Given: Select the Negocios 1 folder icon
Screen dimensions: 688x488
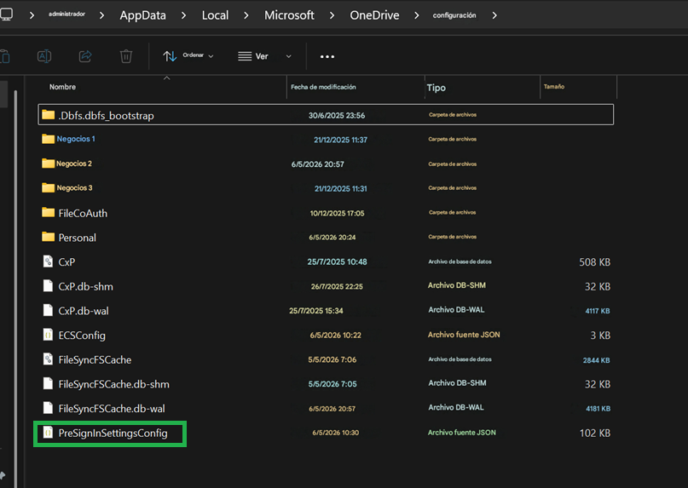Looking at the screenshot, I should coord(49,139).
